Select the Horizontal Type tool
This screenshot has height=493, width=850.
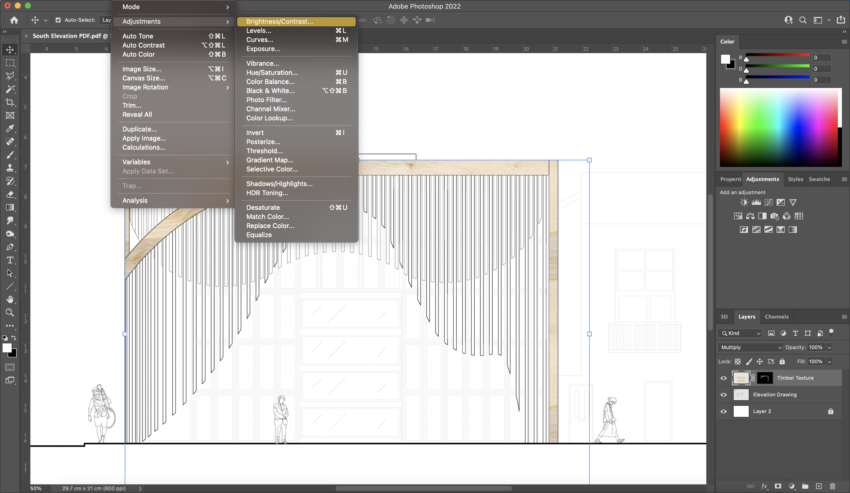pos(10,260)
